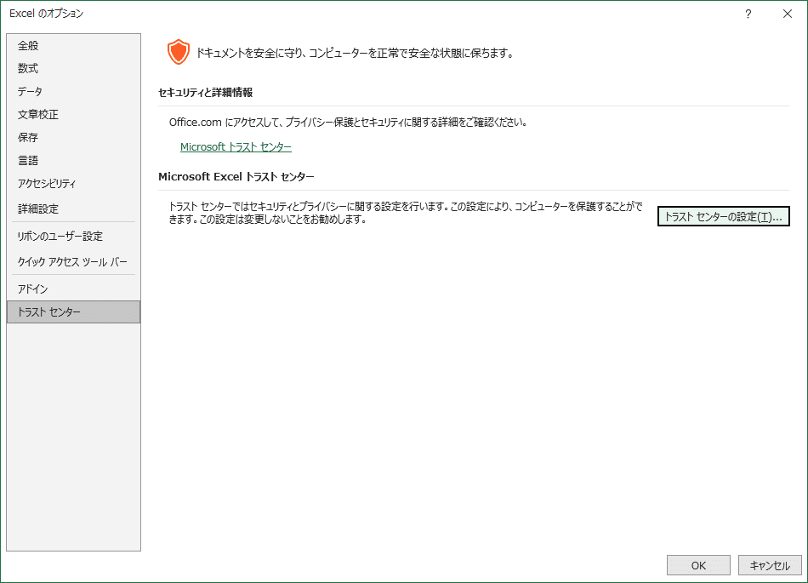Image resolution: width=808 pixels, height=583 pixels.
Task: Open 詳細設定 options
Action: (x=73, y=209)
